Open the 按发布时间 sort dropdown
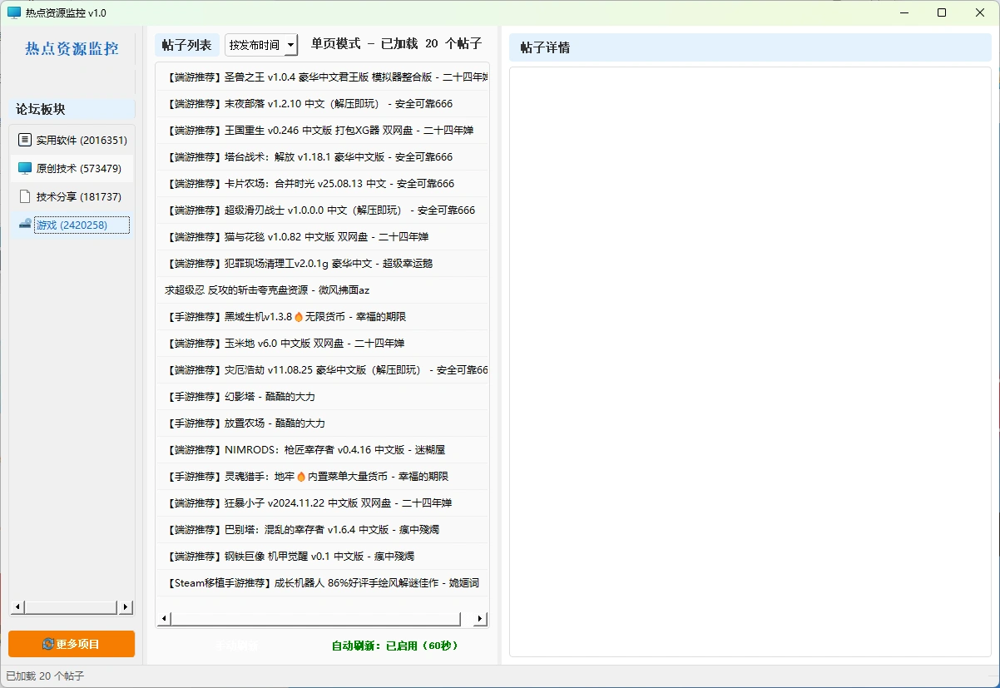Screen dimensions: 1000x688 click(x=261, y=45)
